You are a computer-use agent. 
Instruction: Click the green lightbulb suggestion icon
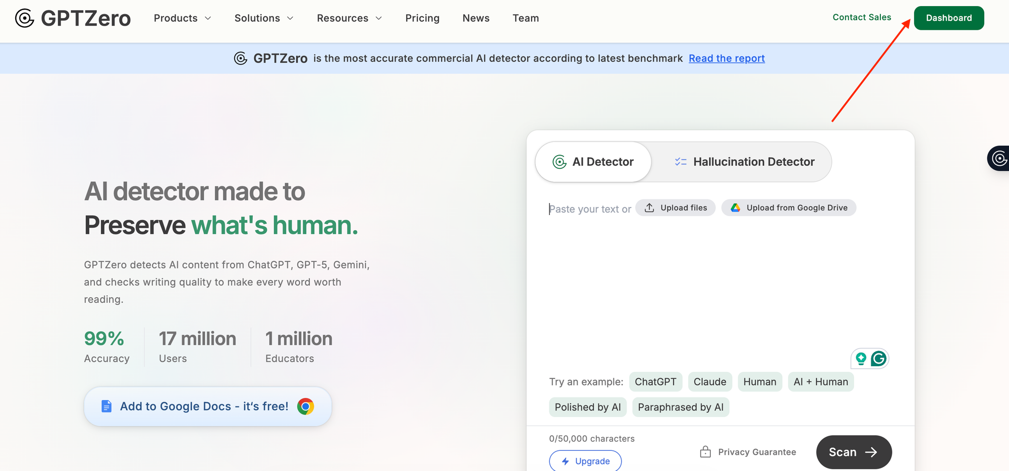(861, 359)
